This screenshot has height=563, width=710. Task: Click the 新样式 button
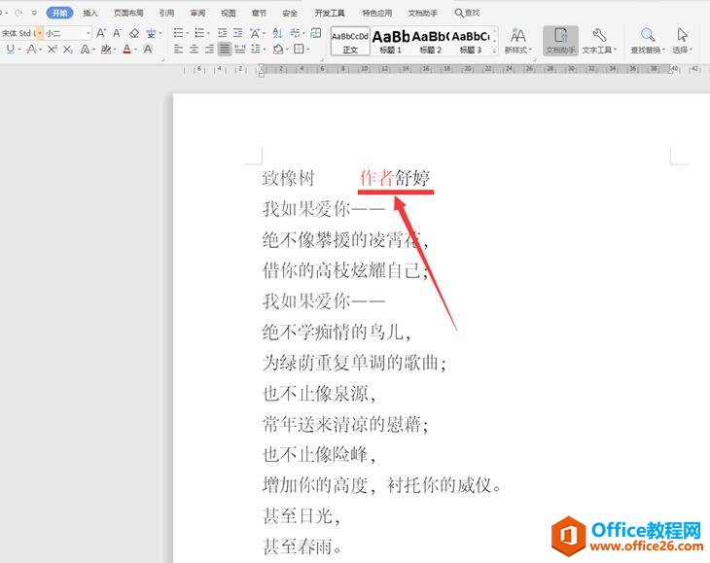click(x=518, y=41)
